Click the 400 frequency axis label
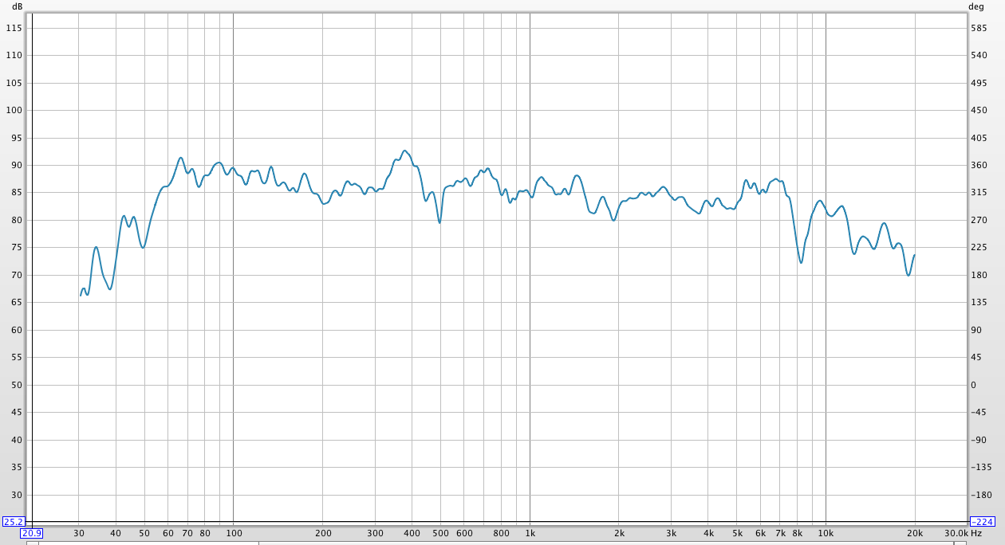The width and height of the screenshot is (1005, 545). point(412,533)
